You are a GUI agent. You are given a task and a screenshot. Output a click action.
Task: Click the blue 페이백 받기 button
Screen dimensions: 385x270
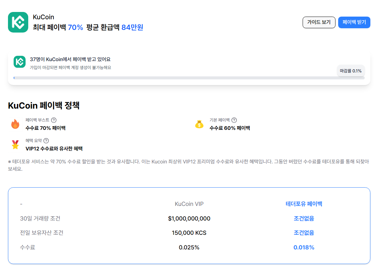click(354, 22)
